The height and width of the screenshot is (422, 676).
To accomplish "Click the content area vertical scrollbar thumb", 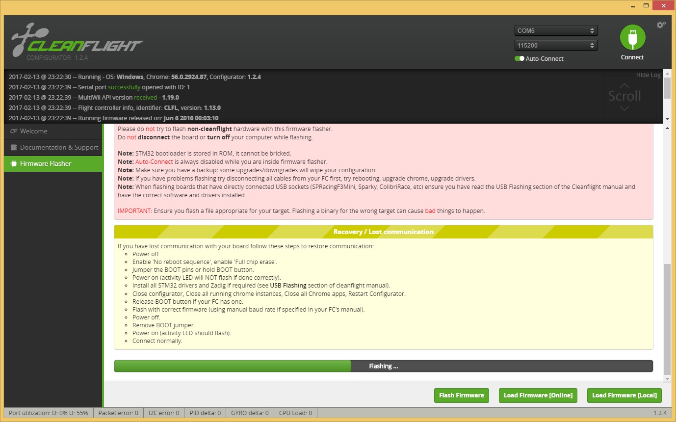I will tap(667, 319).
